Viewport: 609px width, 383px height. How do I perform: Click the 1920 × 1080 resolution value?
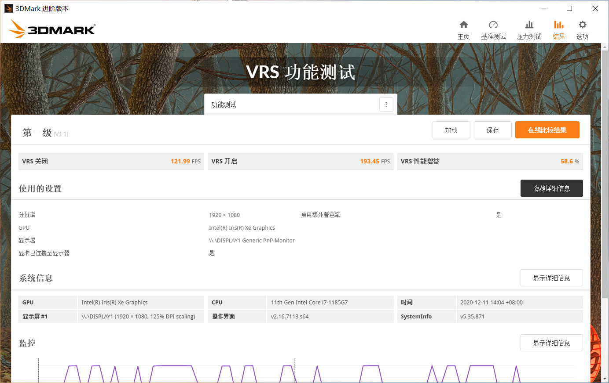pos(224,215)
